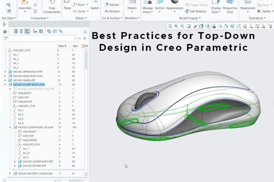
Task: Toggle datum plane display in graphics toolbar
Action: 245,26
